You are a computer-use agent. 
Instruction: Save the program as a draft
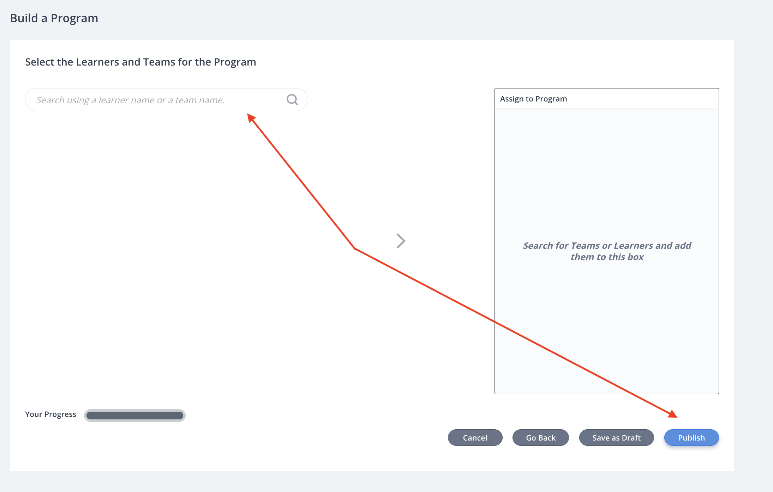(x=616, y=438)
